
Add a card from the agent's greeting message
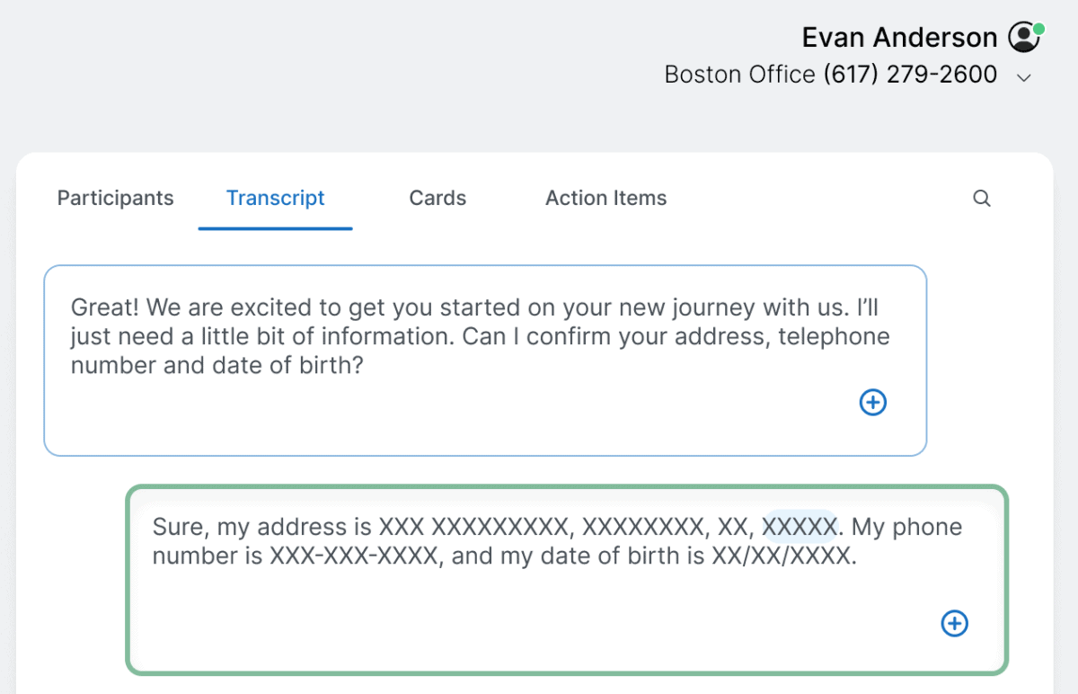click(x=872, y=402)
